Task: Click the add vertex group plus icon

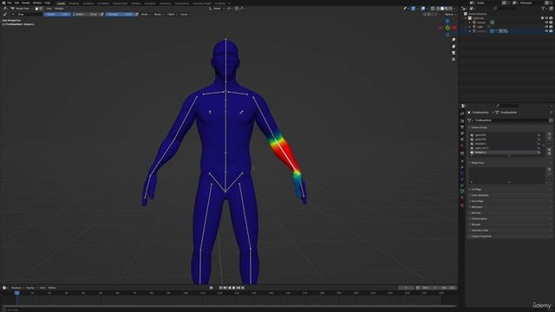Action: click(x=549, y=134)
